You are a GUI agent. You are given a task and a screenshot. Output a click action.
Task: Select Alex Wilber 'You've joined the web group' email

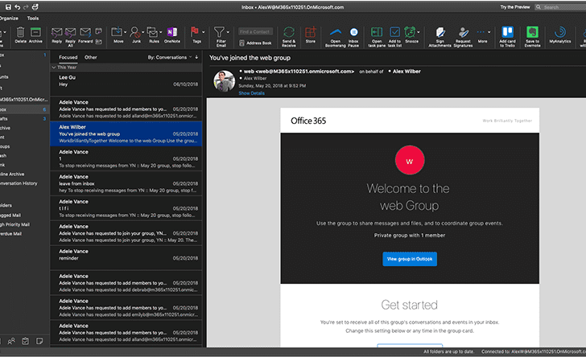pos(126,133)
